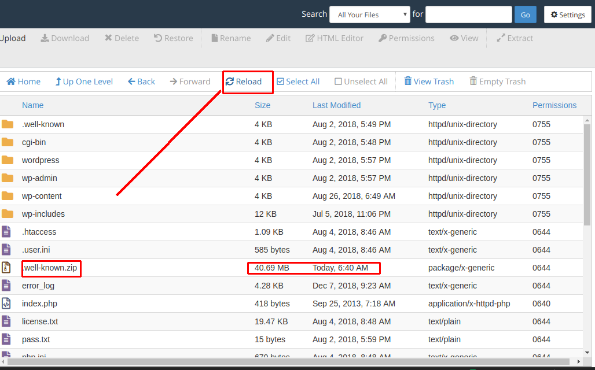Click the Rename file icon
Screen dimensions: 595x370
click(214, 38)
